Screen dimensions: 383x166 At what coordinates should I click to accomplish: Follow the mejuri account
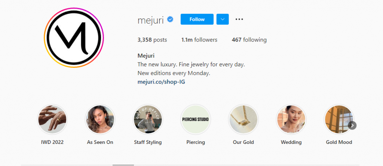point(197,19)
